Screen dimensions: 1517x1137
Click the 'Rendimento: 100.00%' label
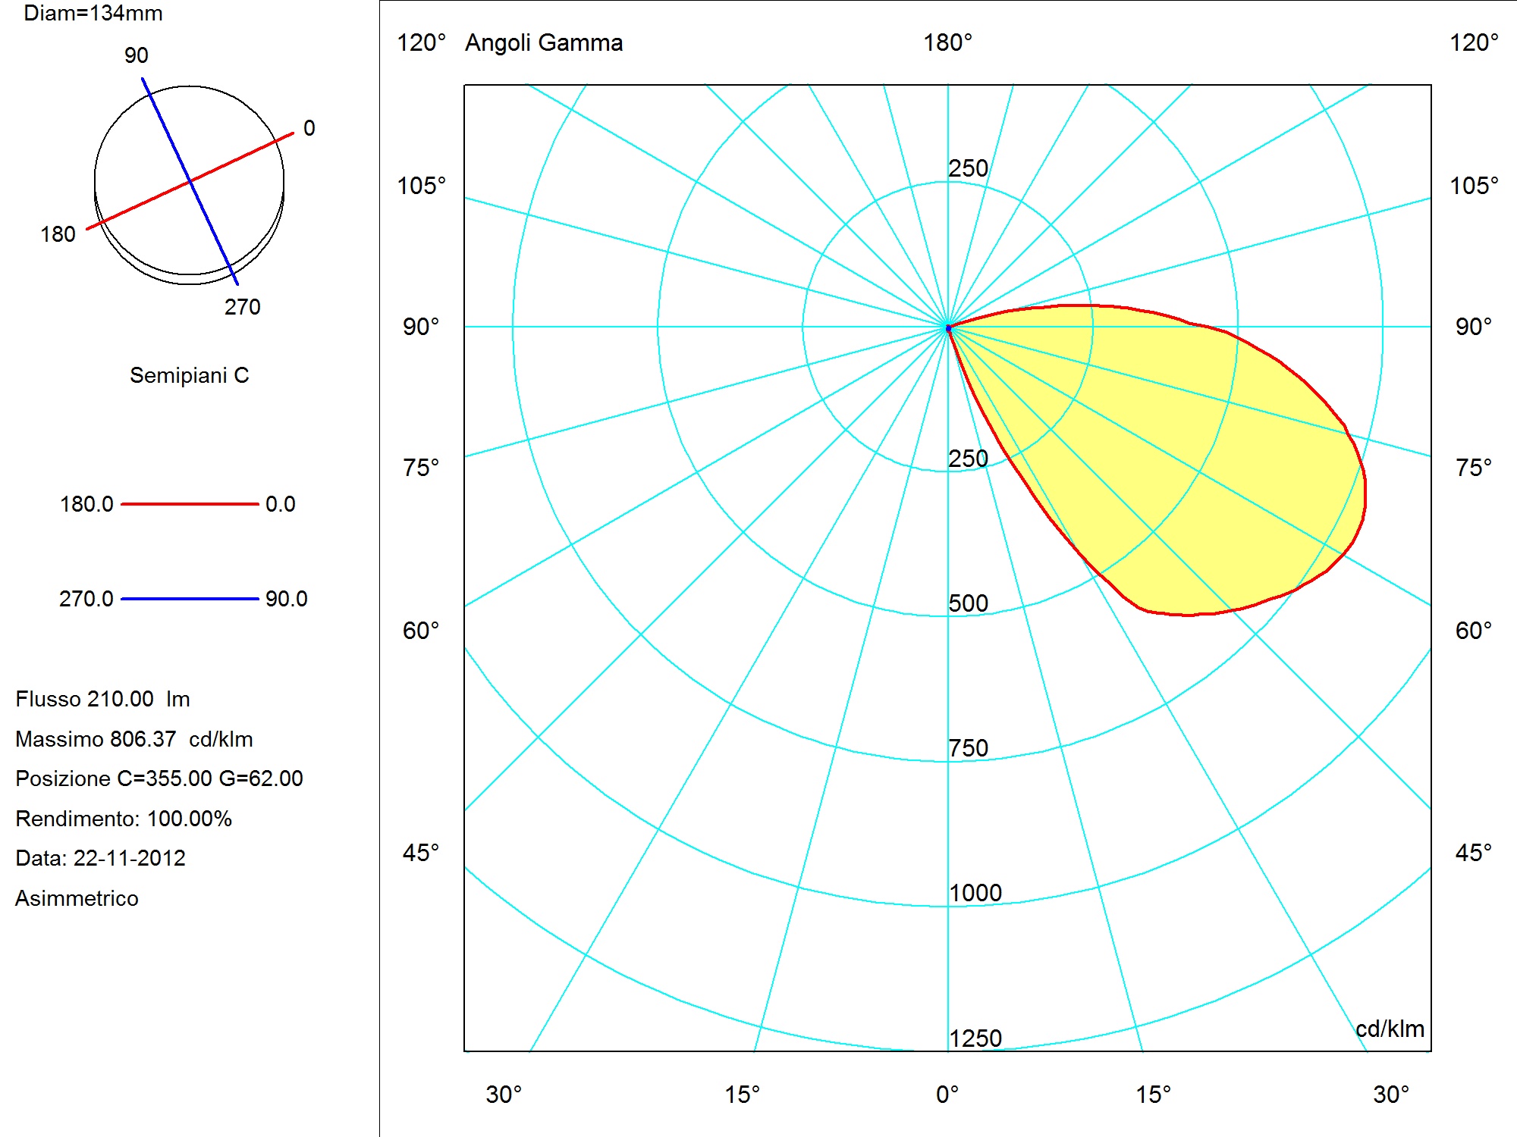pyautogui.click(x=124, y=819)
